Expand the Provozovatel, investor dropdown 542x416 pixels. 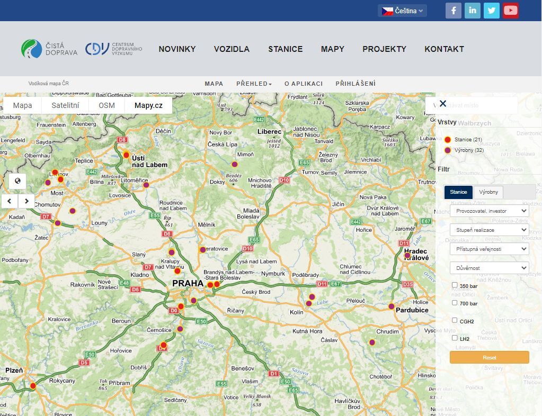[489, 211]
